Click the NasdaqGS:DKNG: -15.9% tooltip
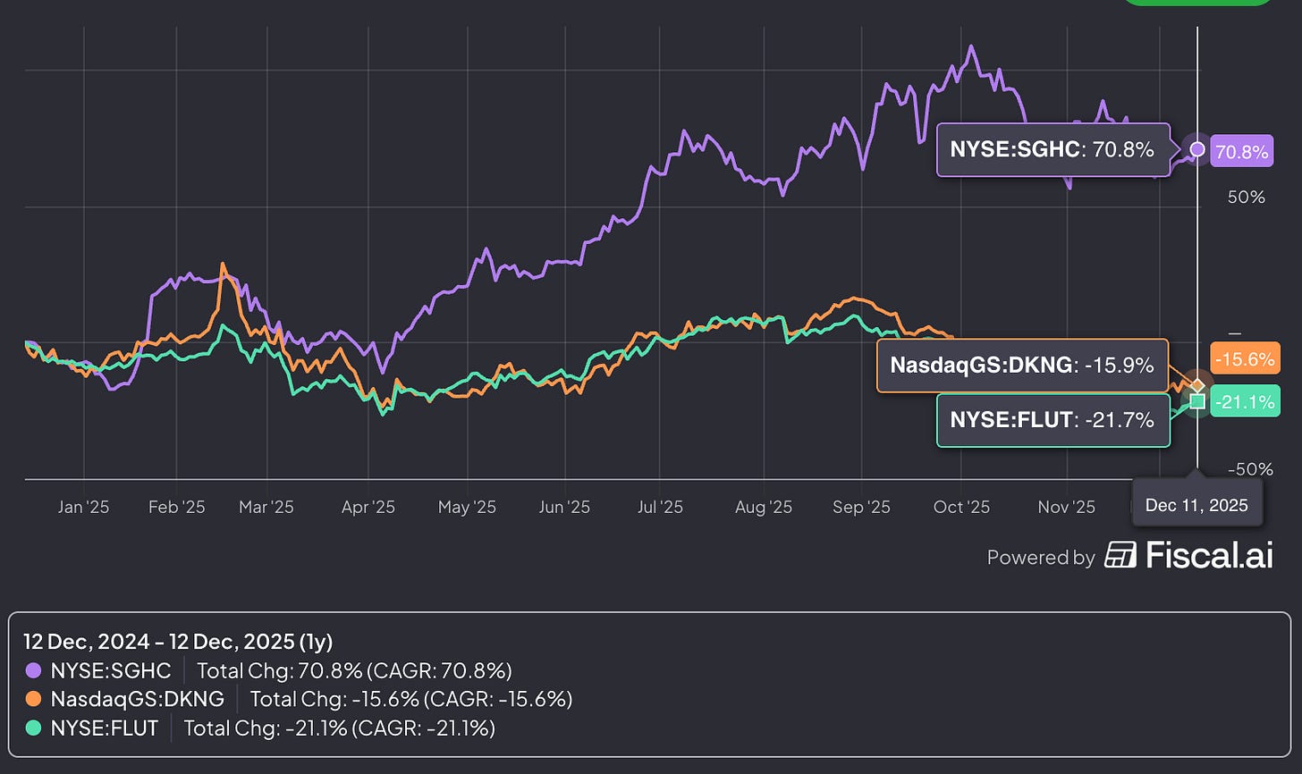Screen dimensions: 1302x774 [1022, 366]
